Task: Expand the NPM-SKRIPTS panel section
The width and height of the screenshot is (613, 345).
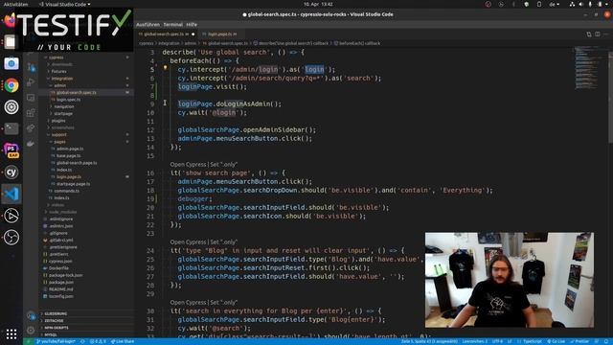Action: click(57, 328)
